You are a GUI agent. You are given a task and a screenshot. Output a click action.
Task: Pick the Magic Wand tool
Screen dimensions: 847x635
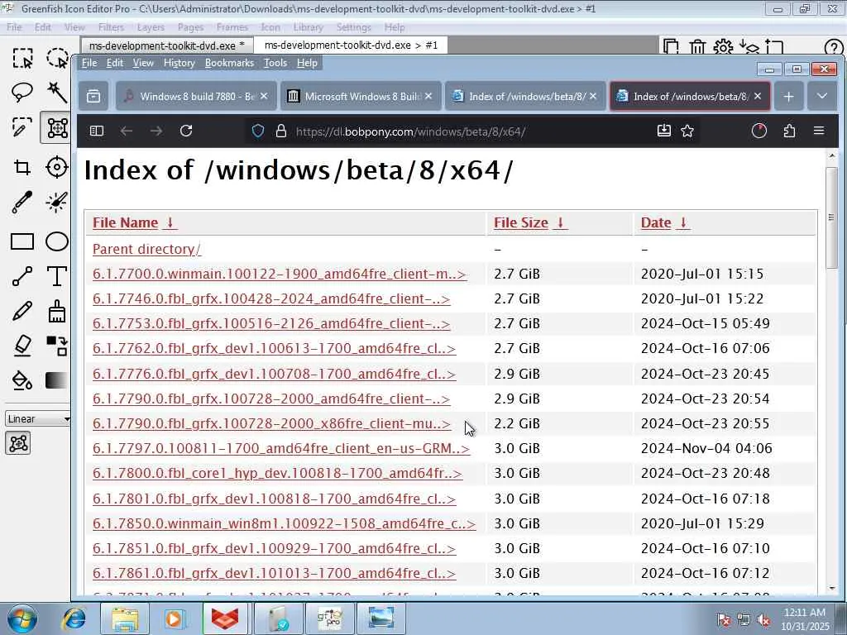57,93
